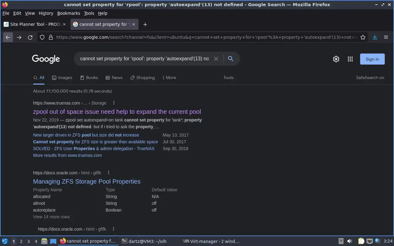Show site padlock security info
394x246 pixels.
pos(51,37)
